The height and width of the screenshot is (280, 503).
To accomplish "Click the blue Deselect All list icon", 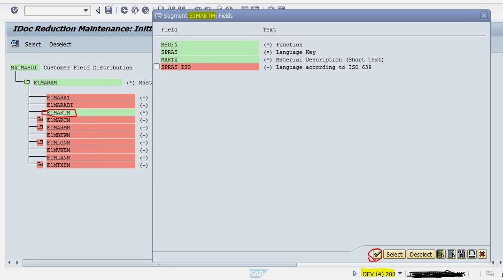I will (x=451, y=254).
